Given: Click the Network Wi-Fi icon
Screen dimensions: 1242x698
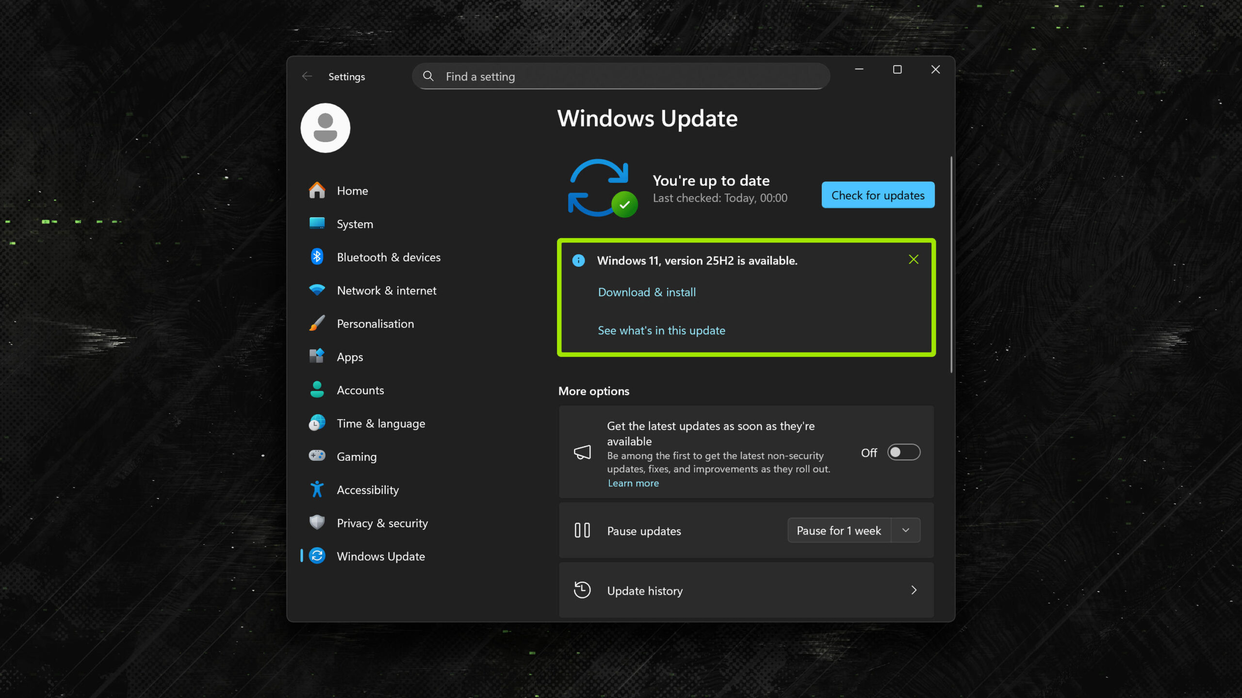Looking at the screenshot, I should [x=317, y=290].
